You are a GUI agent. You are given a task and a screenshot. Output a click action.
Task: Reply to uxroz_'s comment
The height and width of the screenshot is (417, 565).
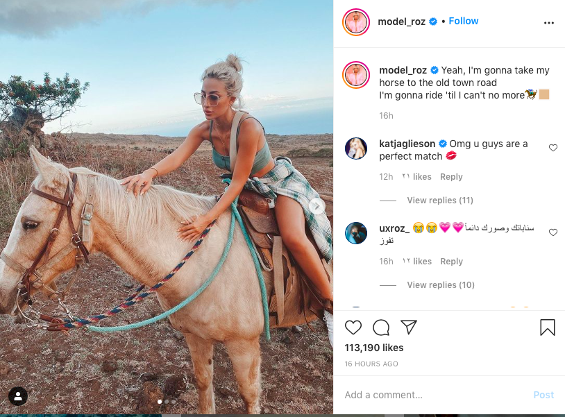pyautogui.click(x=451, y=262)
